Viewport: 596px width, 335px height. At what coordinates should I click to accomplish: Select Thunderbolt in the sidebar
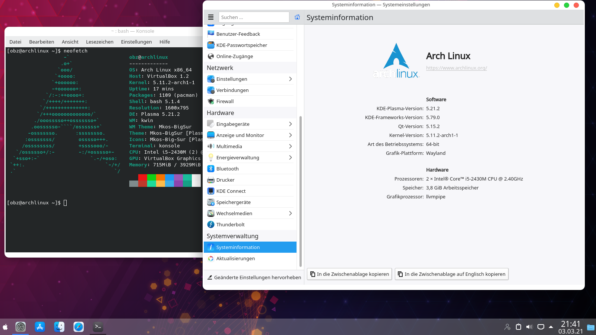click(230, 224)
